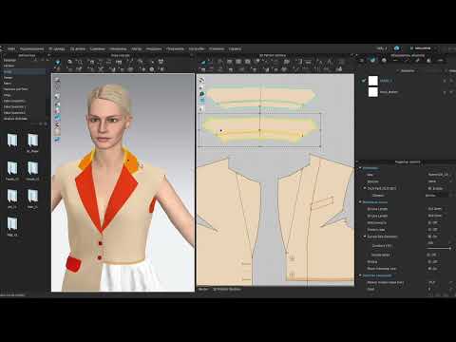
Task: Select the teal Edit Pattern tool in 2D toolbar
Action: point(203,62)
